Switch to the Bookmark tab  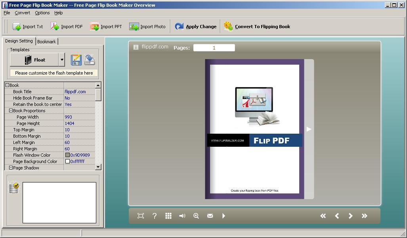tap(47, 42)
